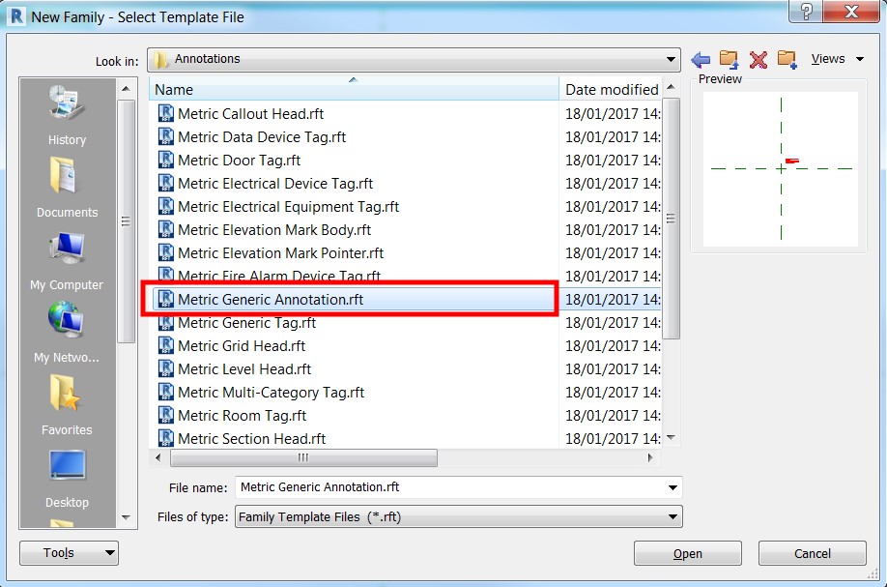Open Files of type combo box
The width and height of the screenshot is (887, 587).
(x=459, y=516)
